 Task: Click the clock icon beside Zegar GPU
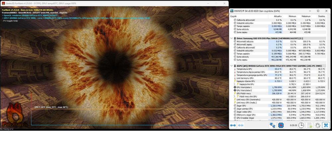click(x=235, y=106)
